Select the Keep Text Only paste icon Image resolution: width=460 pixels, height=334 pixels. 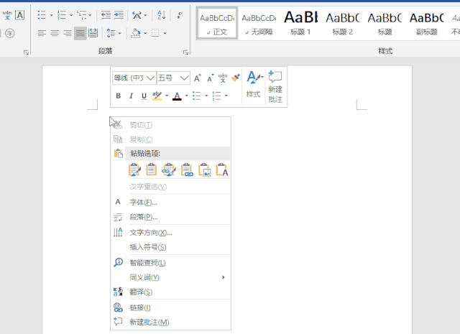coord(222,170)
